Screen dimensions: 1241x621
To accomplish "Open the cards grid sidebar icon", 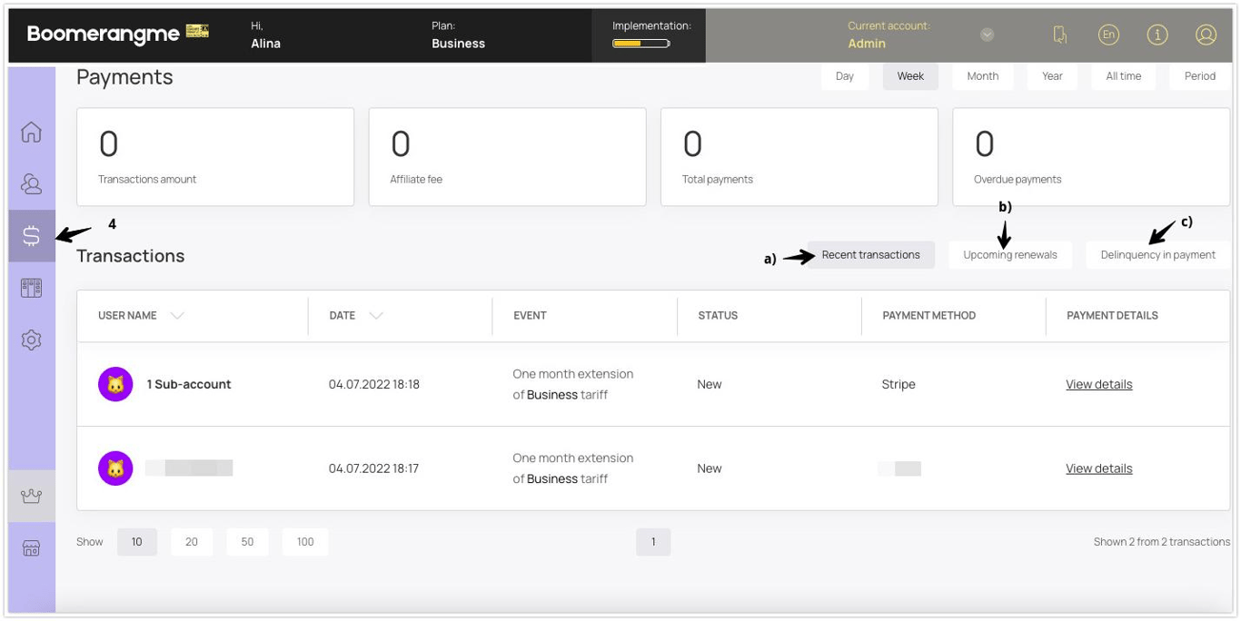I will pyautogui.click(x=31, y=288).
